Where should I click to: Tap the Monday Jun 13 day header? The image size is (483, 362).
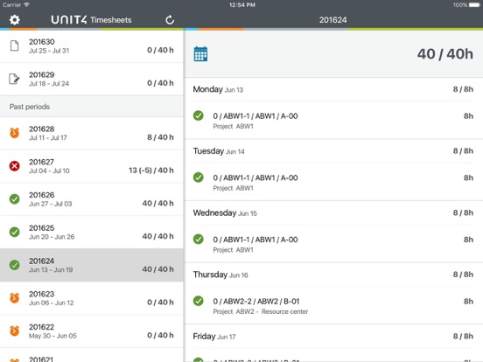[x=333, y=89]
